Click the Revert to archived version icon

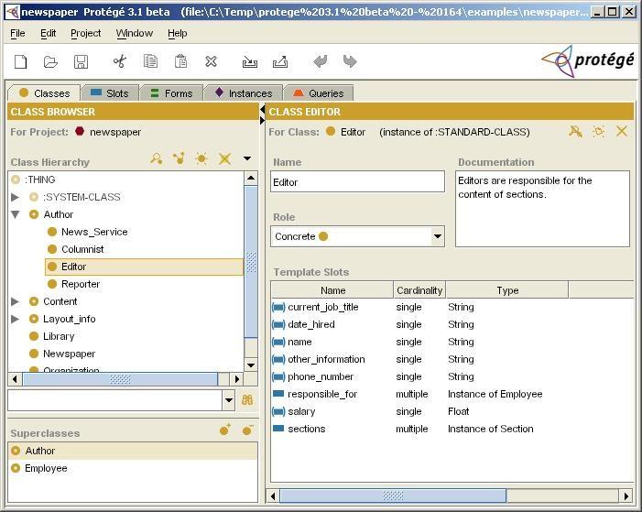coord(280,62)
